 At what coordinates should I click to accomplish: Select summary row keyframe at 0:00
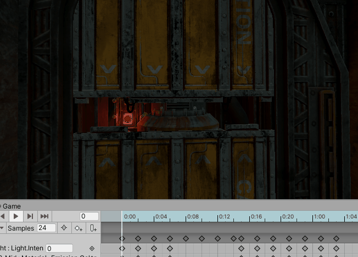pyautogui.click(x=122, y=238)
